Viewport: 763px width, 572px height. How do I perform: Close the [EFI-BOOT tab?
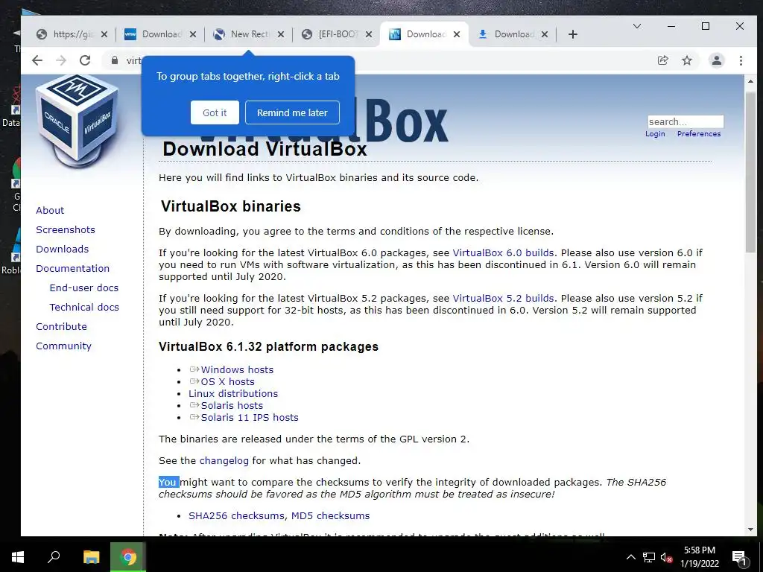(x=369, y=34)
